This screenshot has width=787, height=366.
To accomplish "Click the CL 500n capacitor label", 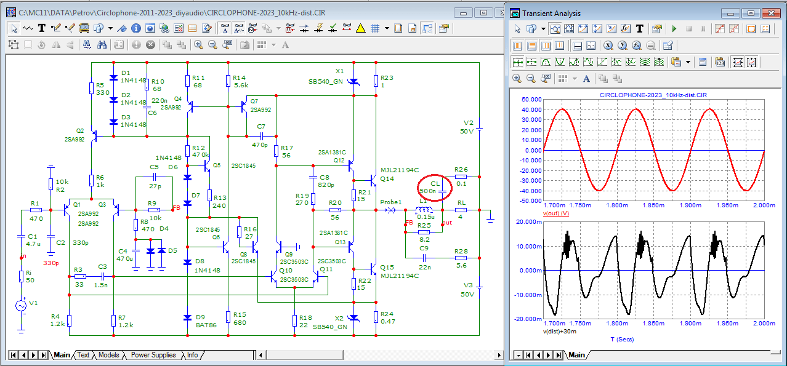I will point(429,187).
